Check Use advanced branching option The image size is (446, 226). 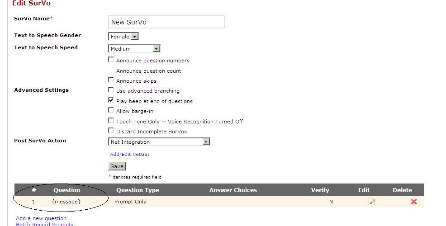tap(111, 90)
